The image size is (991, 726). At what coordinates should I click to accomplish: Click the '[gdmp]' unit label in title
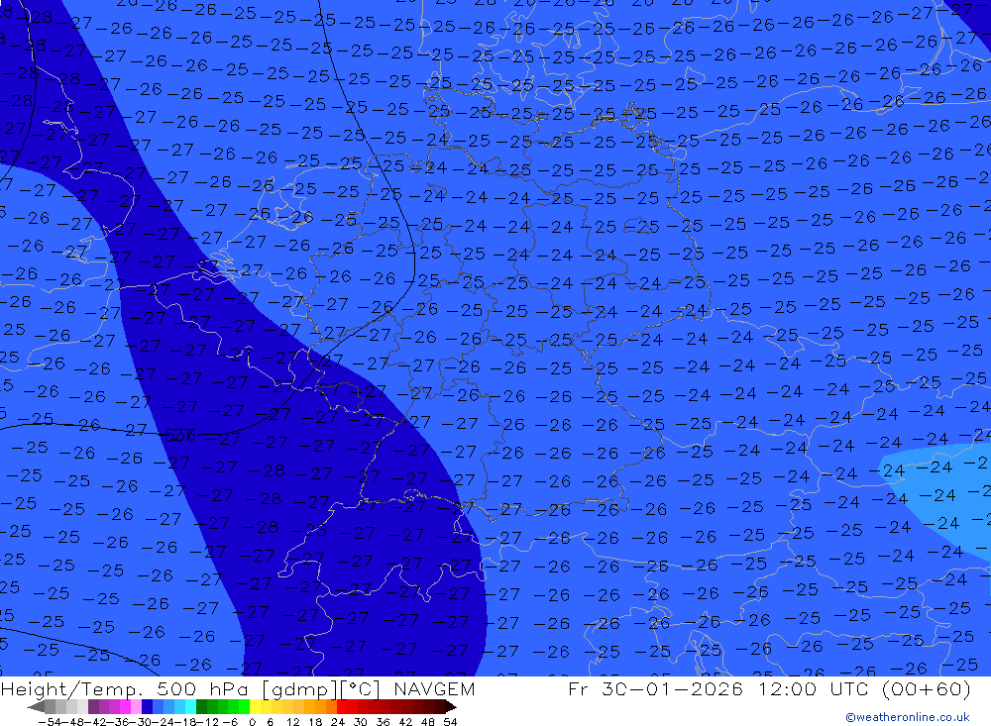[x=300, y=689]
